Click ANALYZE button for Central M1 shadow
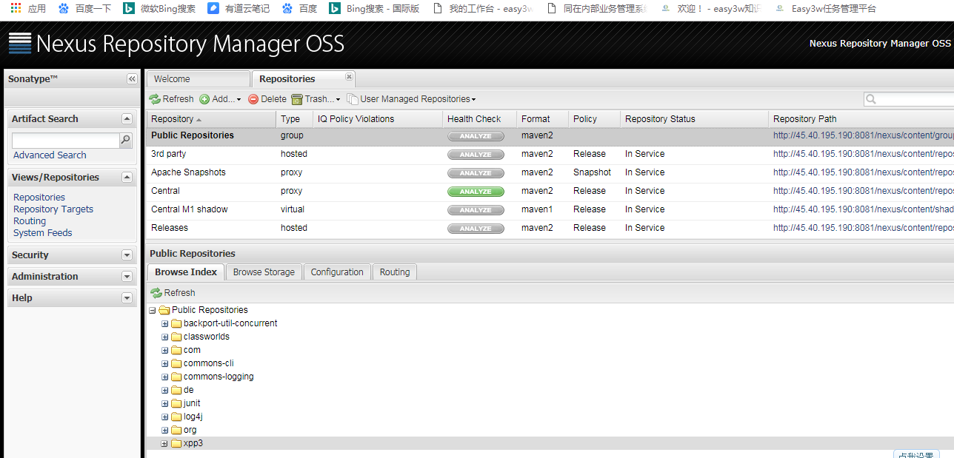Viewport: 954px width, 458px height. pyautogui.click(x=476, y=210)
